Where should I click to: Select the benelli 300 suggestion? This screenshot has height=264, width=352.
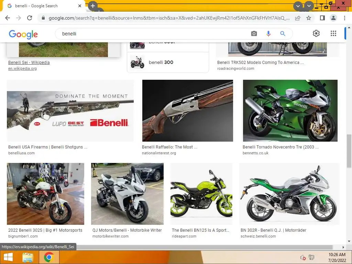coord(168,63)
